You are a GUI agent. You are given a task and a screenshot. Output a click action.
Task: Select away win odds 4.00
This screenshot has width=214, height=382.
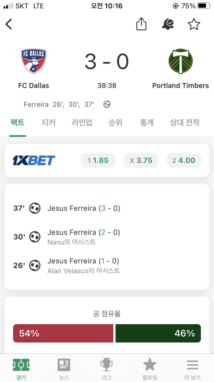tap(184, 160)
